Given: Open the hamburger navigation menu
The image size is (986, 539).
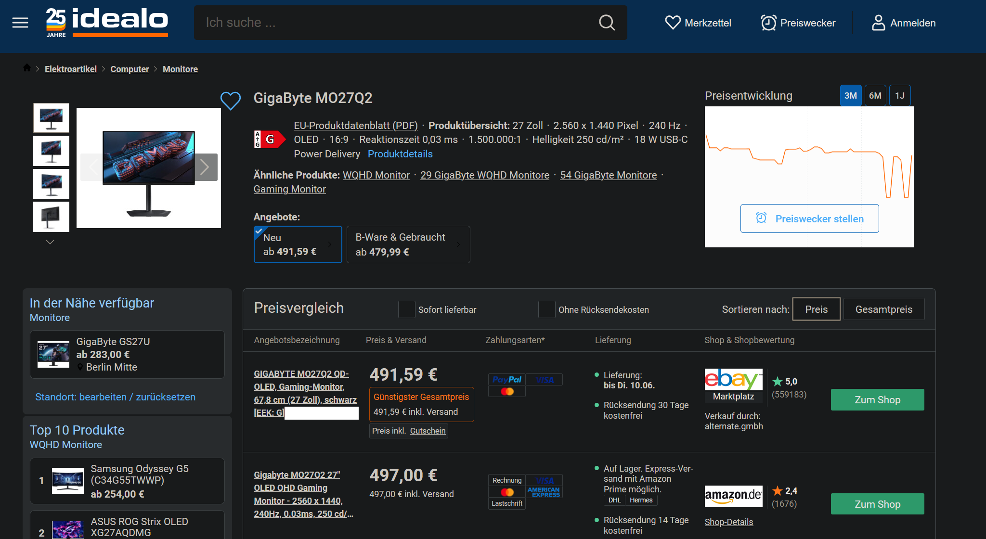Looking at the screenshot, I should coord(20,22).
